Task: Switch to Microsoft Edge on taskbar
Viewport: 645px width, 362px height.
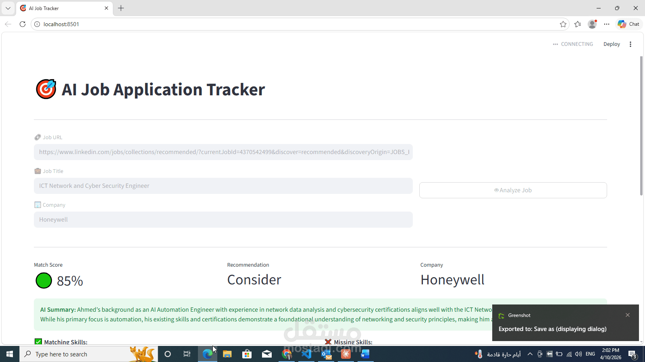Action: tap(208, 354)
